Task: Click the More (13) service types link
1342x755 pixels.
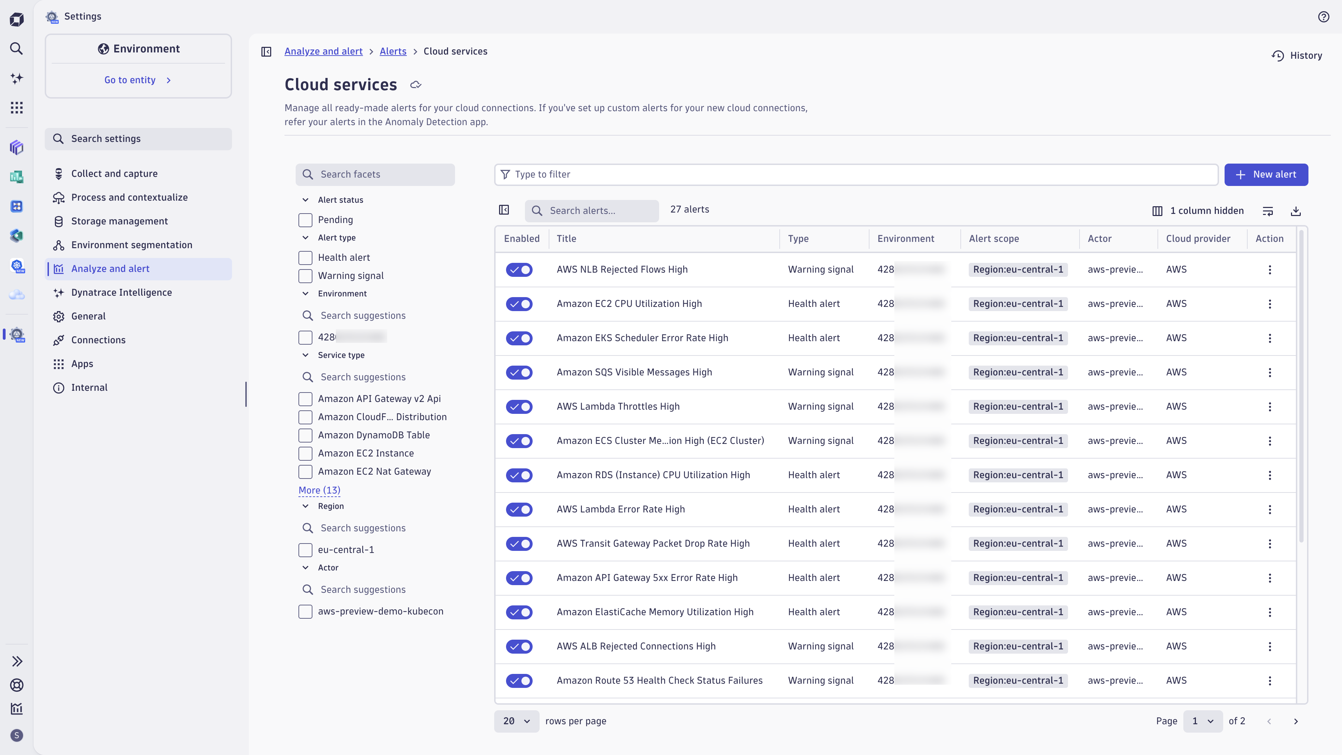Action: [x=319, y=490]
